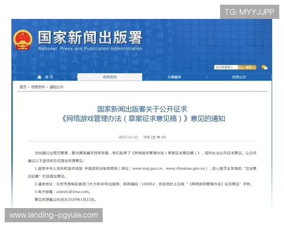Click the article title line 国家新闻出版署关于公开征求

click(142, 109)
